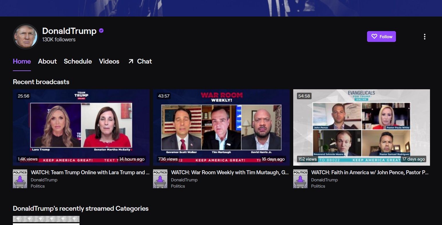Viewport: 442px width, 225px height.
Task: Click the purple verified badge
Action: tap(101, 31)
